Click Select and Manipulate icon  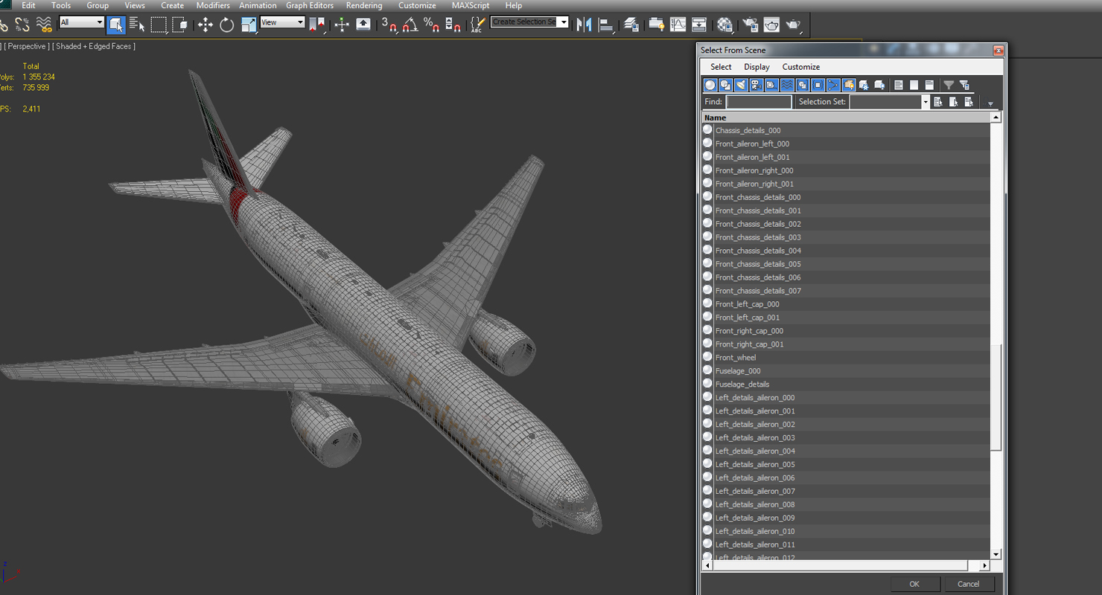(x=342, y=25)
